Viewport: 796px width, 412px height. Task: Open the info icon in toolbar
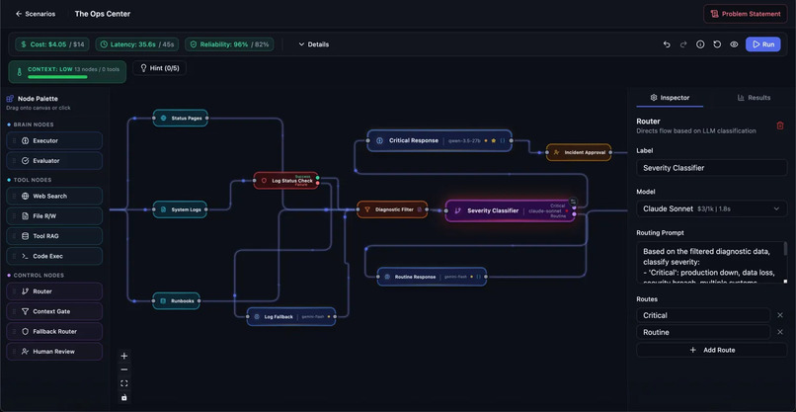(x=700, y=44)
